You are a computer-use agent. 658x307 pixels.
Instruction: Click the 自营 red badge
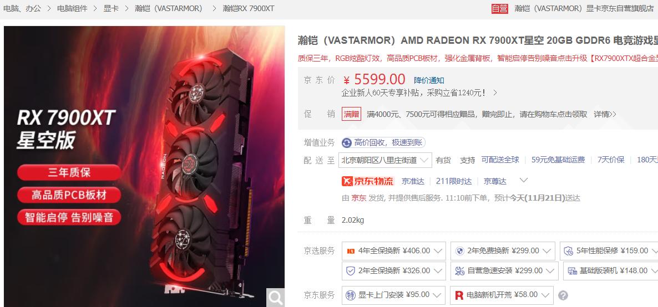[x=500, y=8]
